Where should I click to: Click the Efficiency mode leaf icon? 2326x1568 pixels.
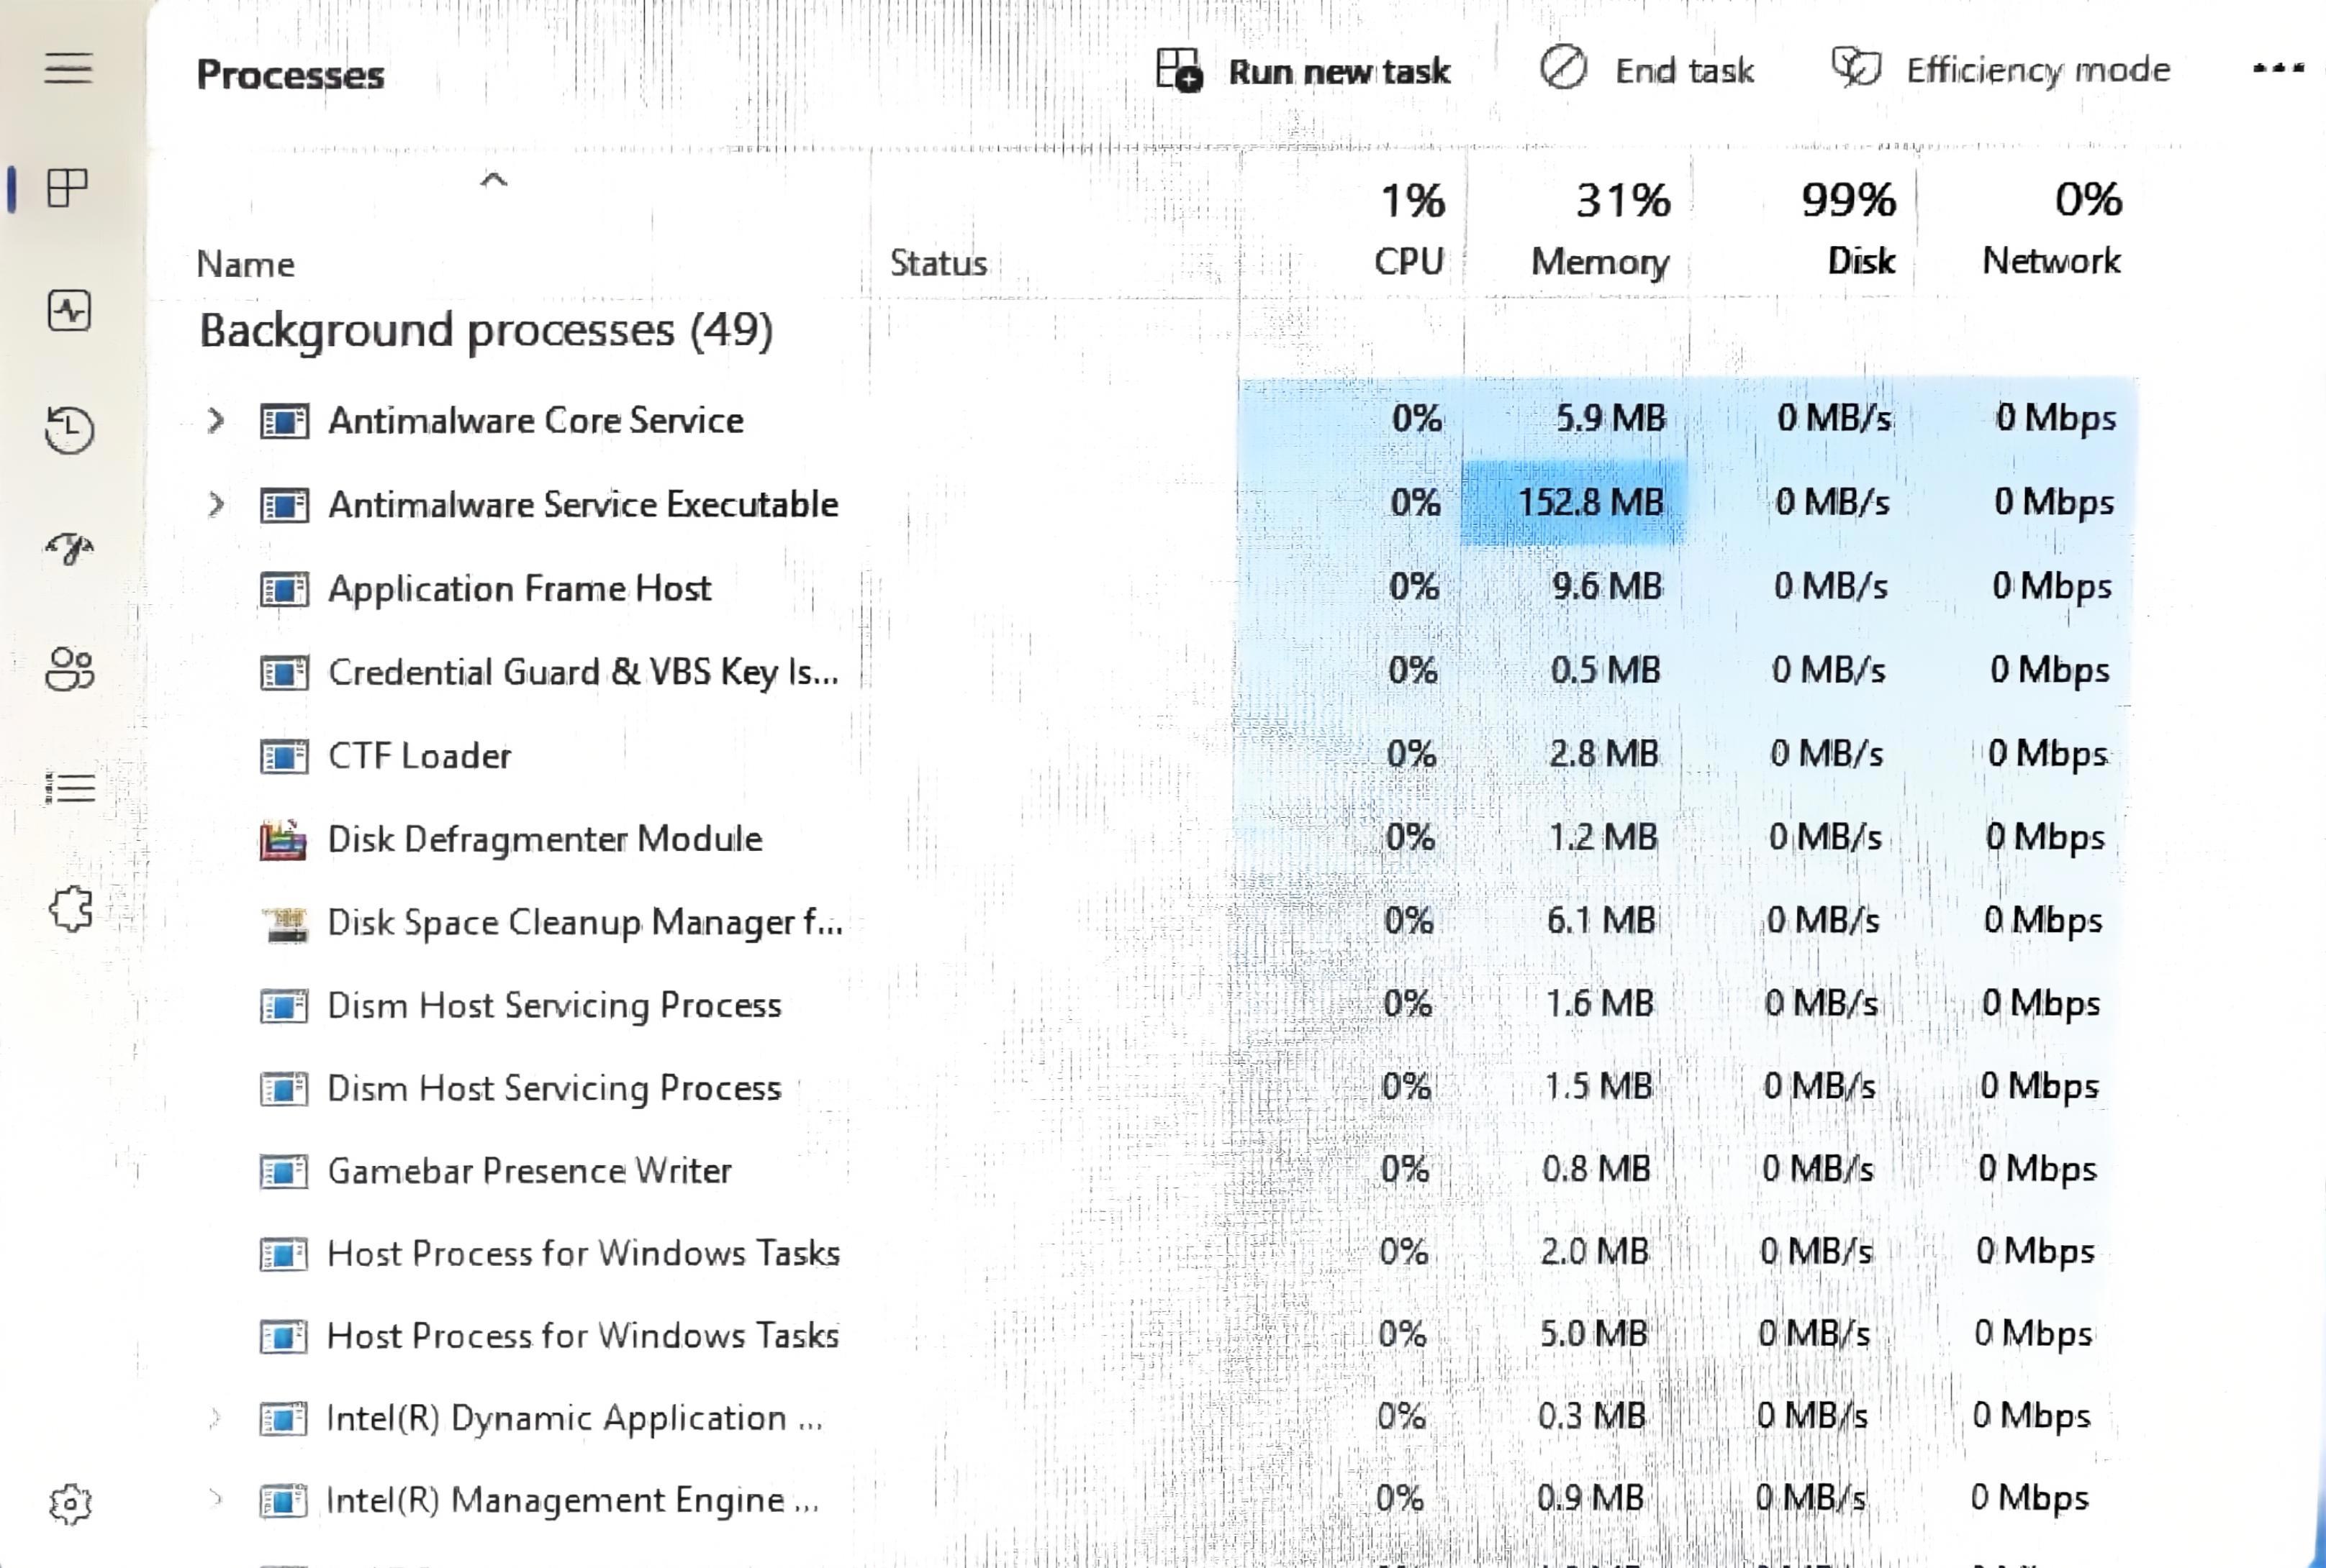(1856, 68)
